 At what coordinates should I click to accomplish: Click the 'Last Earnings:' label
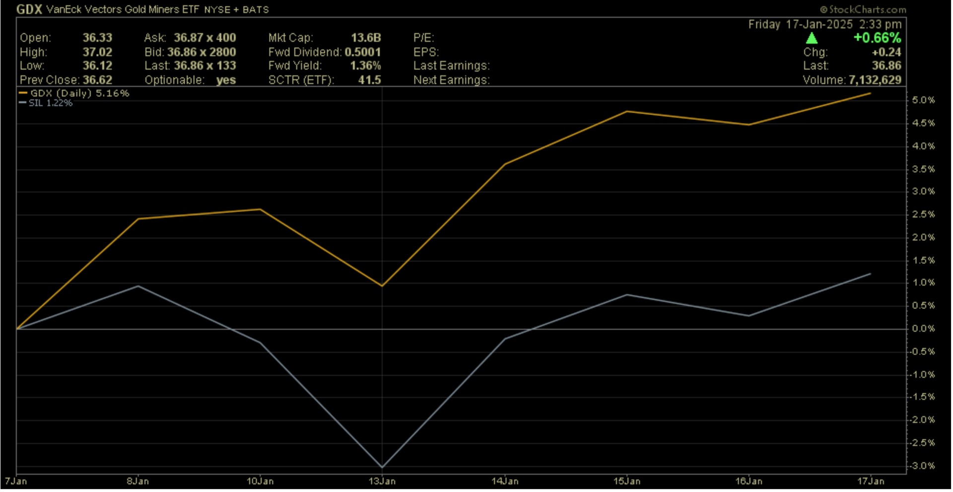pyautogui.click(x=452, y=66)
